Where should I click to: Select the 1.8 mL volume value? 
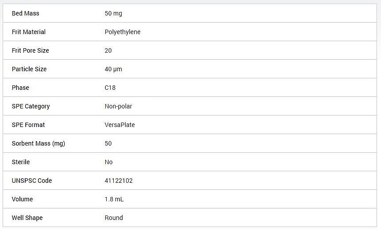point(114,199)
